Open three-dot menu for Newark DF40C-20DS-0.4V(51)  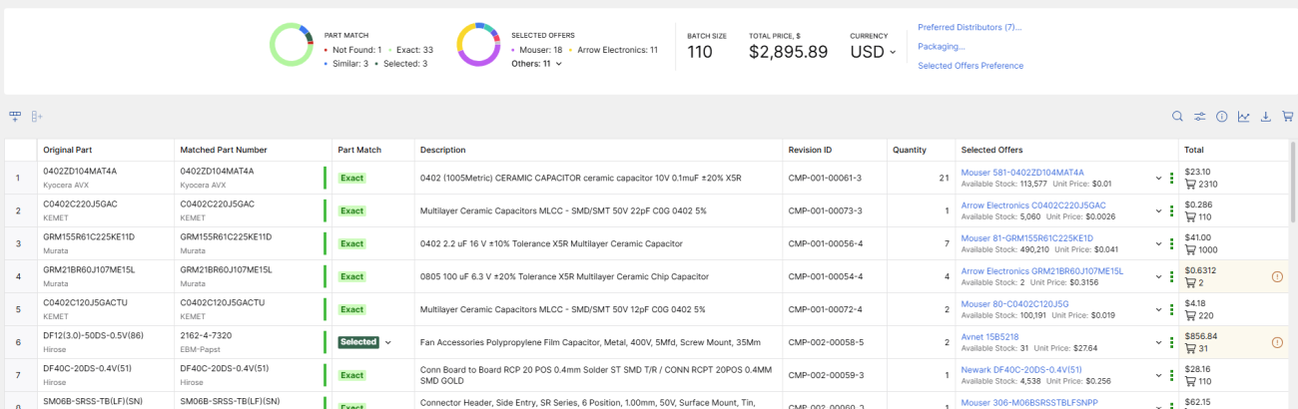tap(1171, 376)
